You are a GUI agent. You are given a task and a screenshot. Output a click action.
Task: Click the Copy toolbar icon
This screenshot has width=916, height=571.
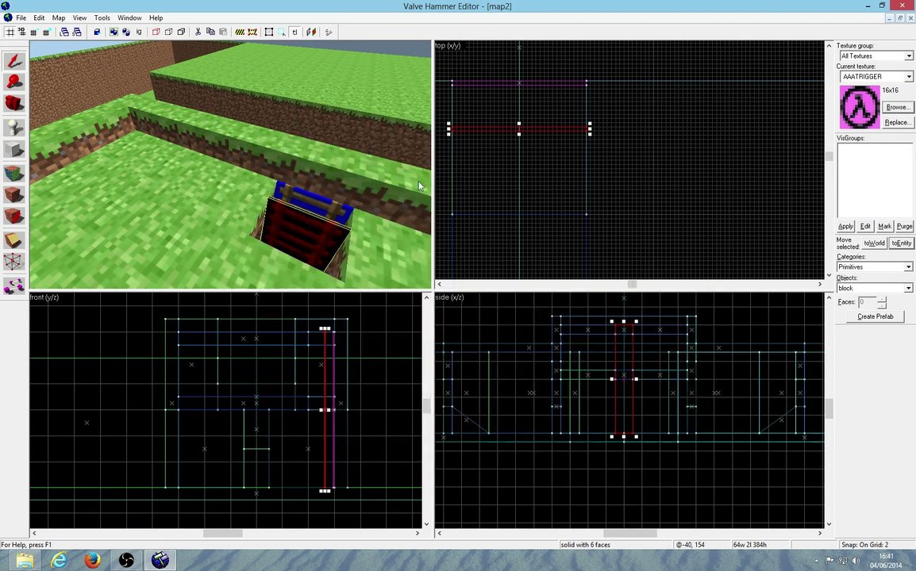210,32
